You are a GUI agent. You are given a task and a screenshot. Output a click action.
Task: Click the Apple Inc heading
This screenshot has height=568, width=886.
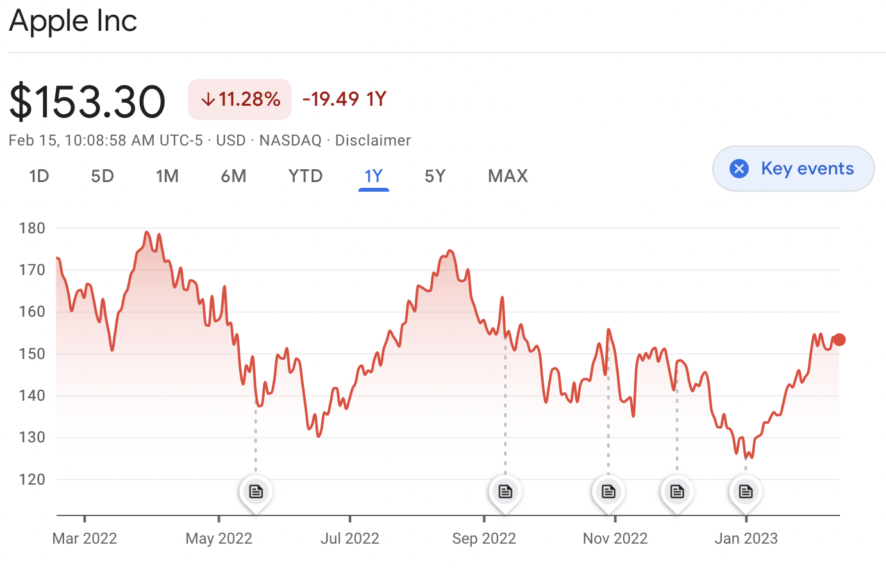[x=72, y=21]
